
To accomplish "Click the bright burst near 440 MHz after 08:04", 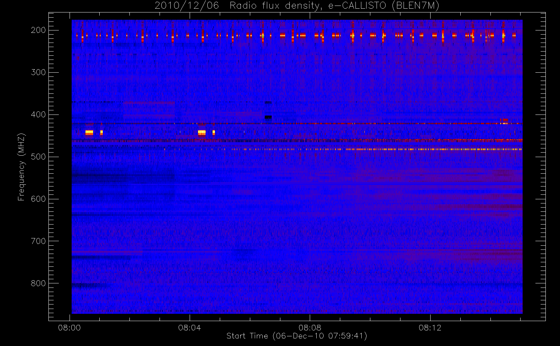I will [202, 133].
